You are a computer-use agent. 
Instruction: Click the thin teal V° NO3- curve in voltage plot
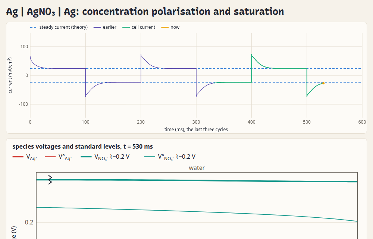tap(197, 211)
